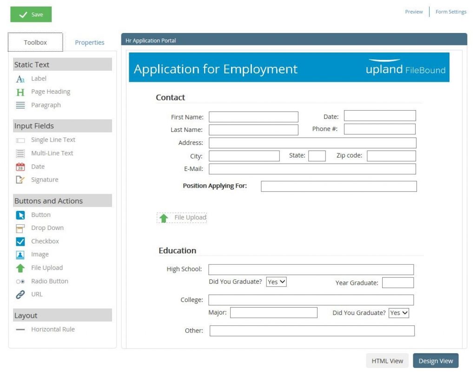Click the E-Mail input field

click(312, 169)
